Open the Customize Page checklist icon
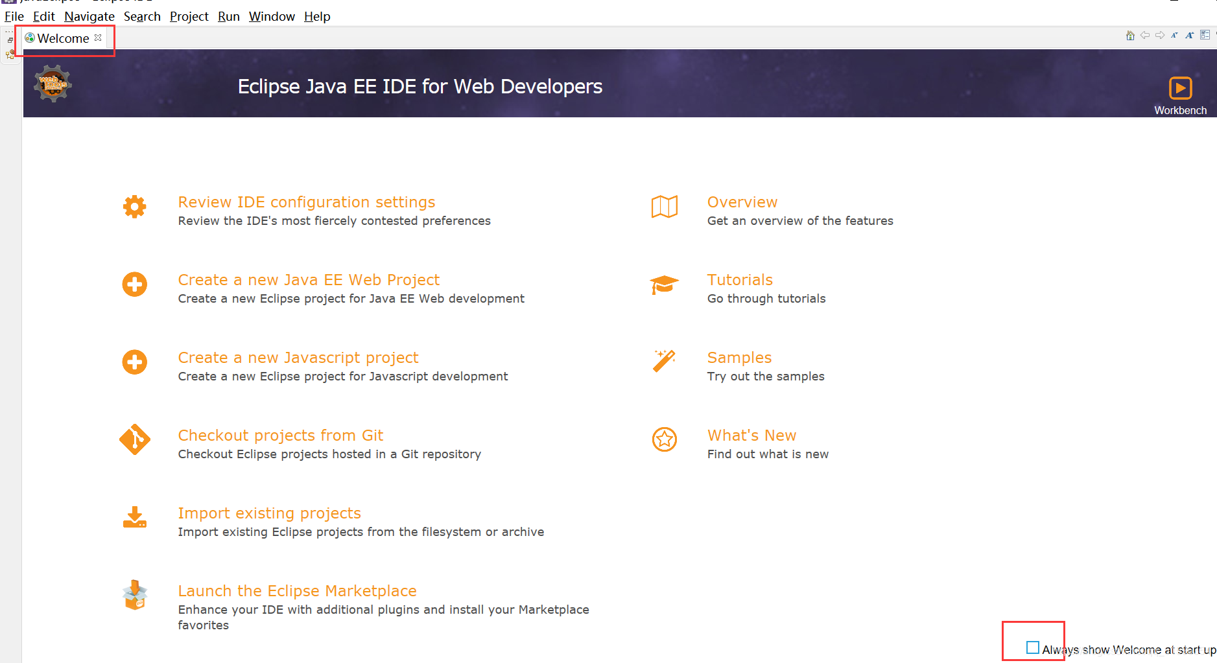This screenshot has height=663, width=1217. 1205,35
